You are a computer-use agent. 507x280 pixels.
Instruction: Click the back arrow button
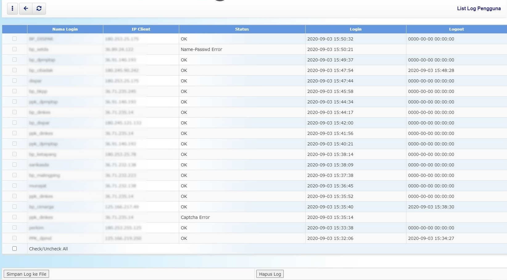pyautogui.click(x=26, y=9)
